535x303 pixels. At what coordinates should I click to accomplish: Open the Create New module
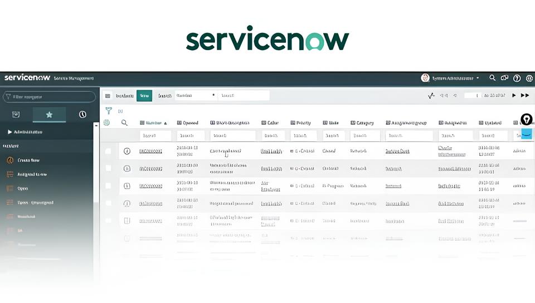(28, 160)
